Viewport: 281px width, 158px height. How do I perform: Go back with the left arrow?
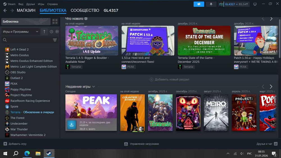click(x=5, y=11)
